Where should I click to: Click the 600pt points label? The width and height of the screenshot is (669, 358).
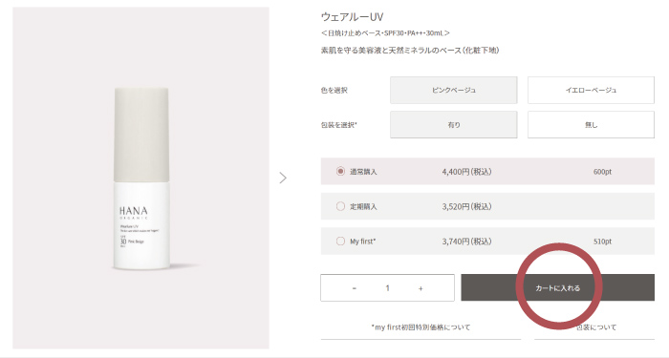[x=602, y=172]
